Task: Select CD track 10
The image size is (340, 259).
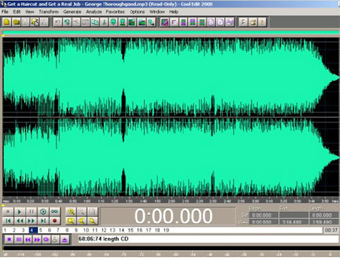Action: coord(86,230)
